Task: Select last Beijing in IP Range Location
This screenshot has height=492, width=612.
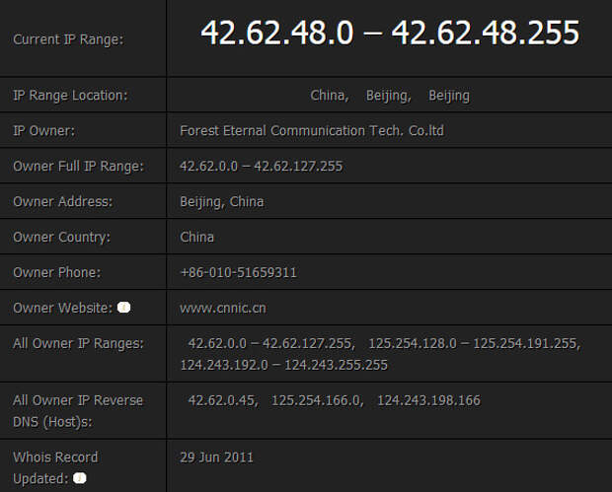Action: (449, 96)
